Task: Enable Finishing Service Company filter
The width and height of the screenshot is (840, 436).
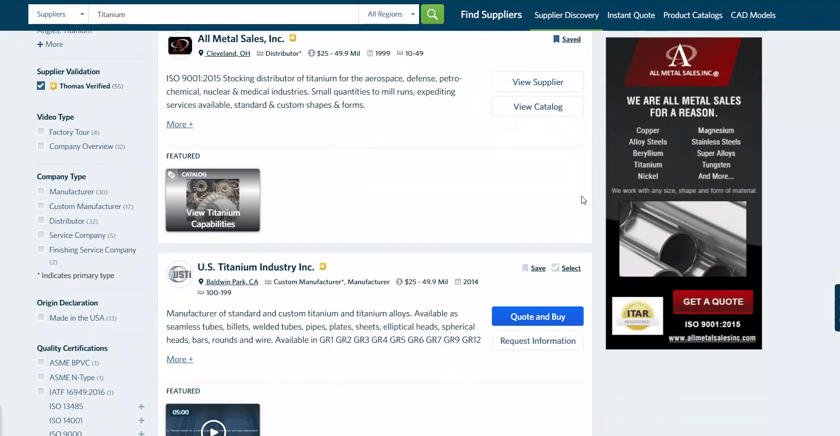Action: [x=41, y=249]
